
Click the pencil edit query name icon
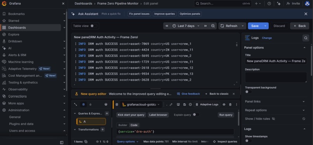click(171, 104)
